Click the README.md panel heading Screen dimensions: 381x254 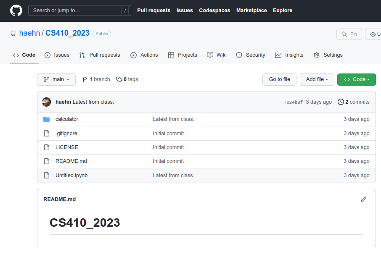60,199
